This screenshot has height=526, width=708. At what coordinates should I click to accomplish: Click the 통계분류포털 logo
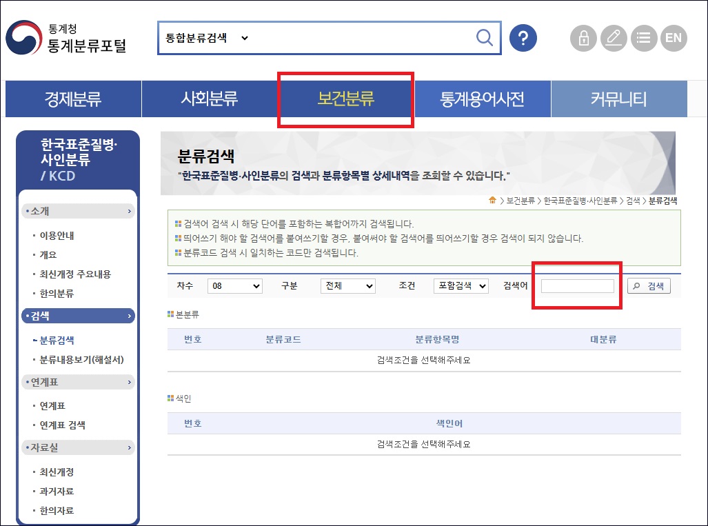point(66,38)
